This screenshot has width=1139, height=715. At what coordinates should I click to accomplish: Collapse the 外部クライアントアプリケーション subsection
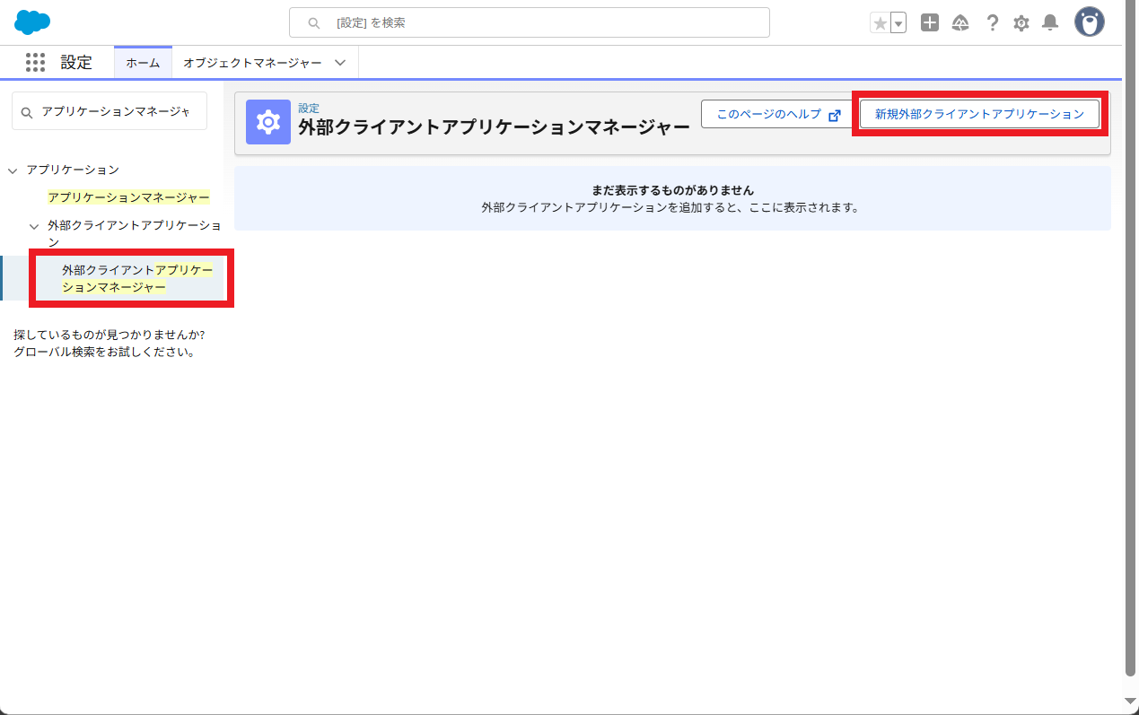click(34, 227)
